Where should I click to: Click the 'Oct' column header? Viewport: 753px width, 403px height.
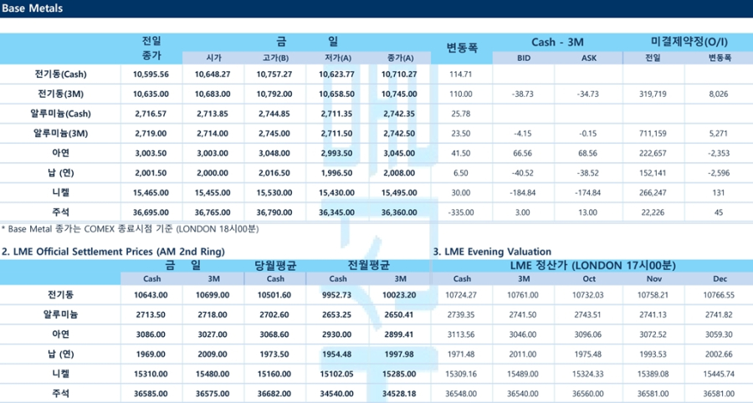[589, 278]
